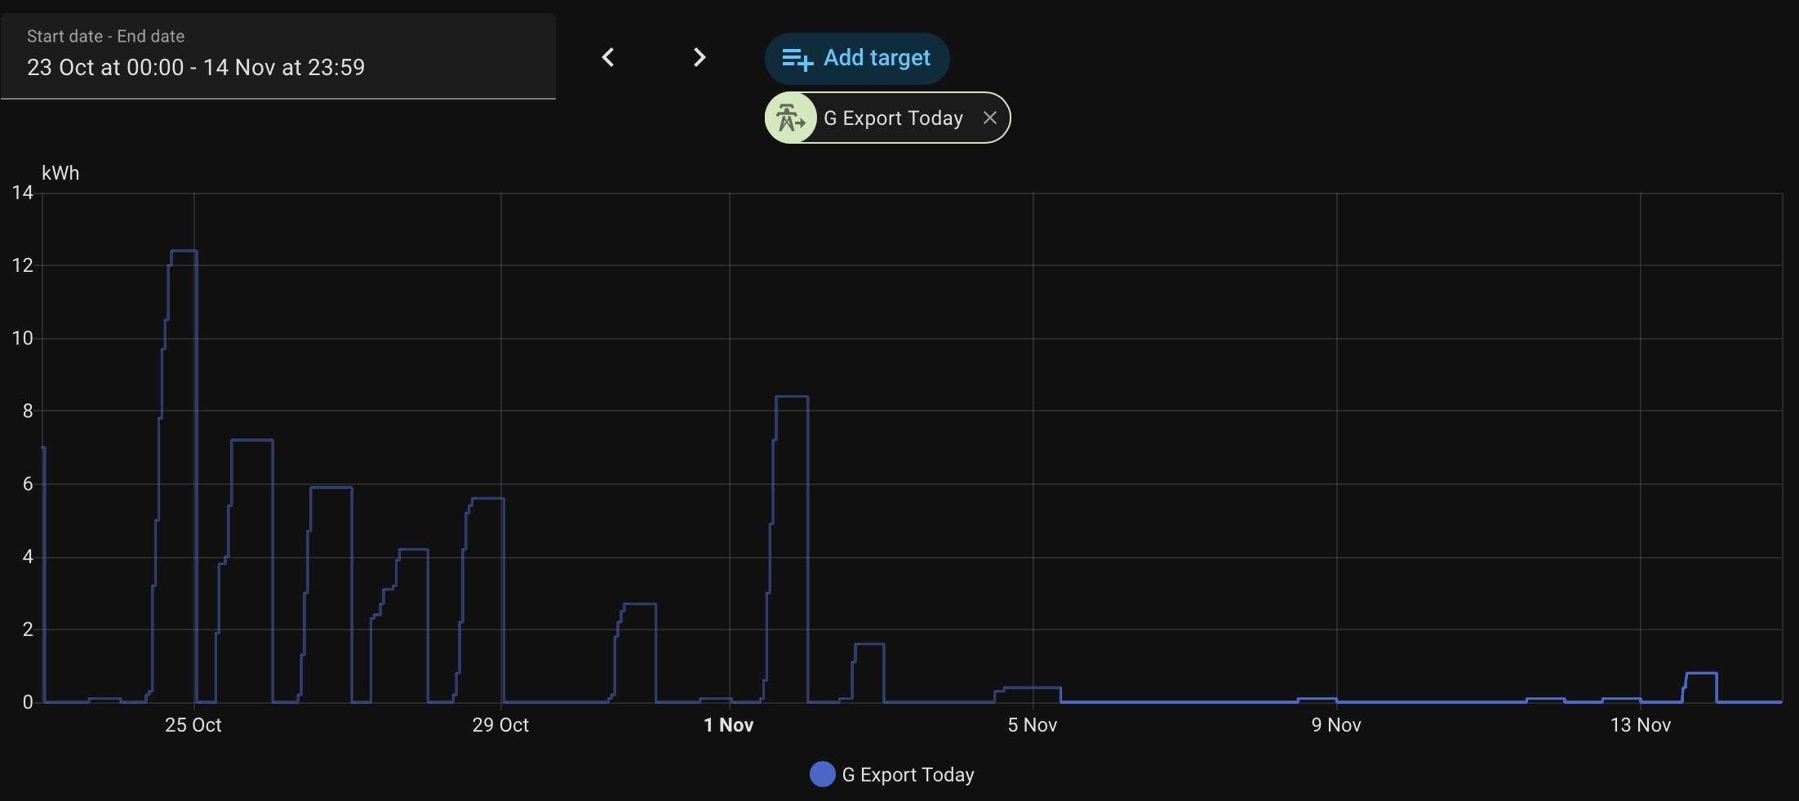Click the 25 Oct axis label

[193, 725]
